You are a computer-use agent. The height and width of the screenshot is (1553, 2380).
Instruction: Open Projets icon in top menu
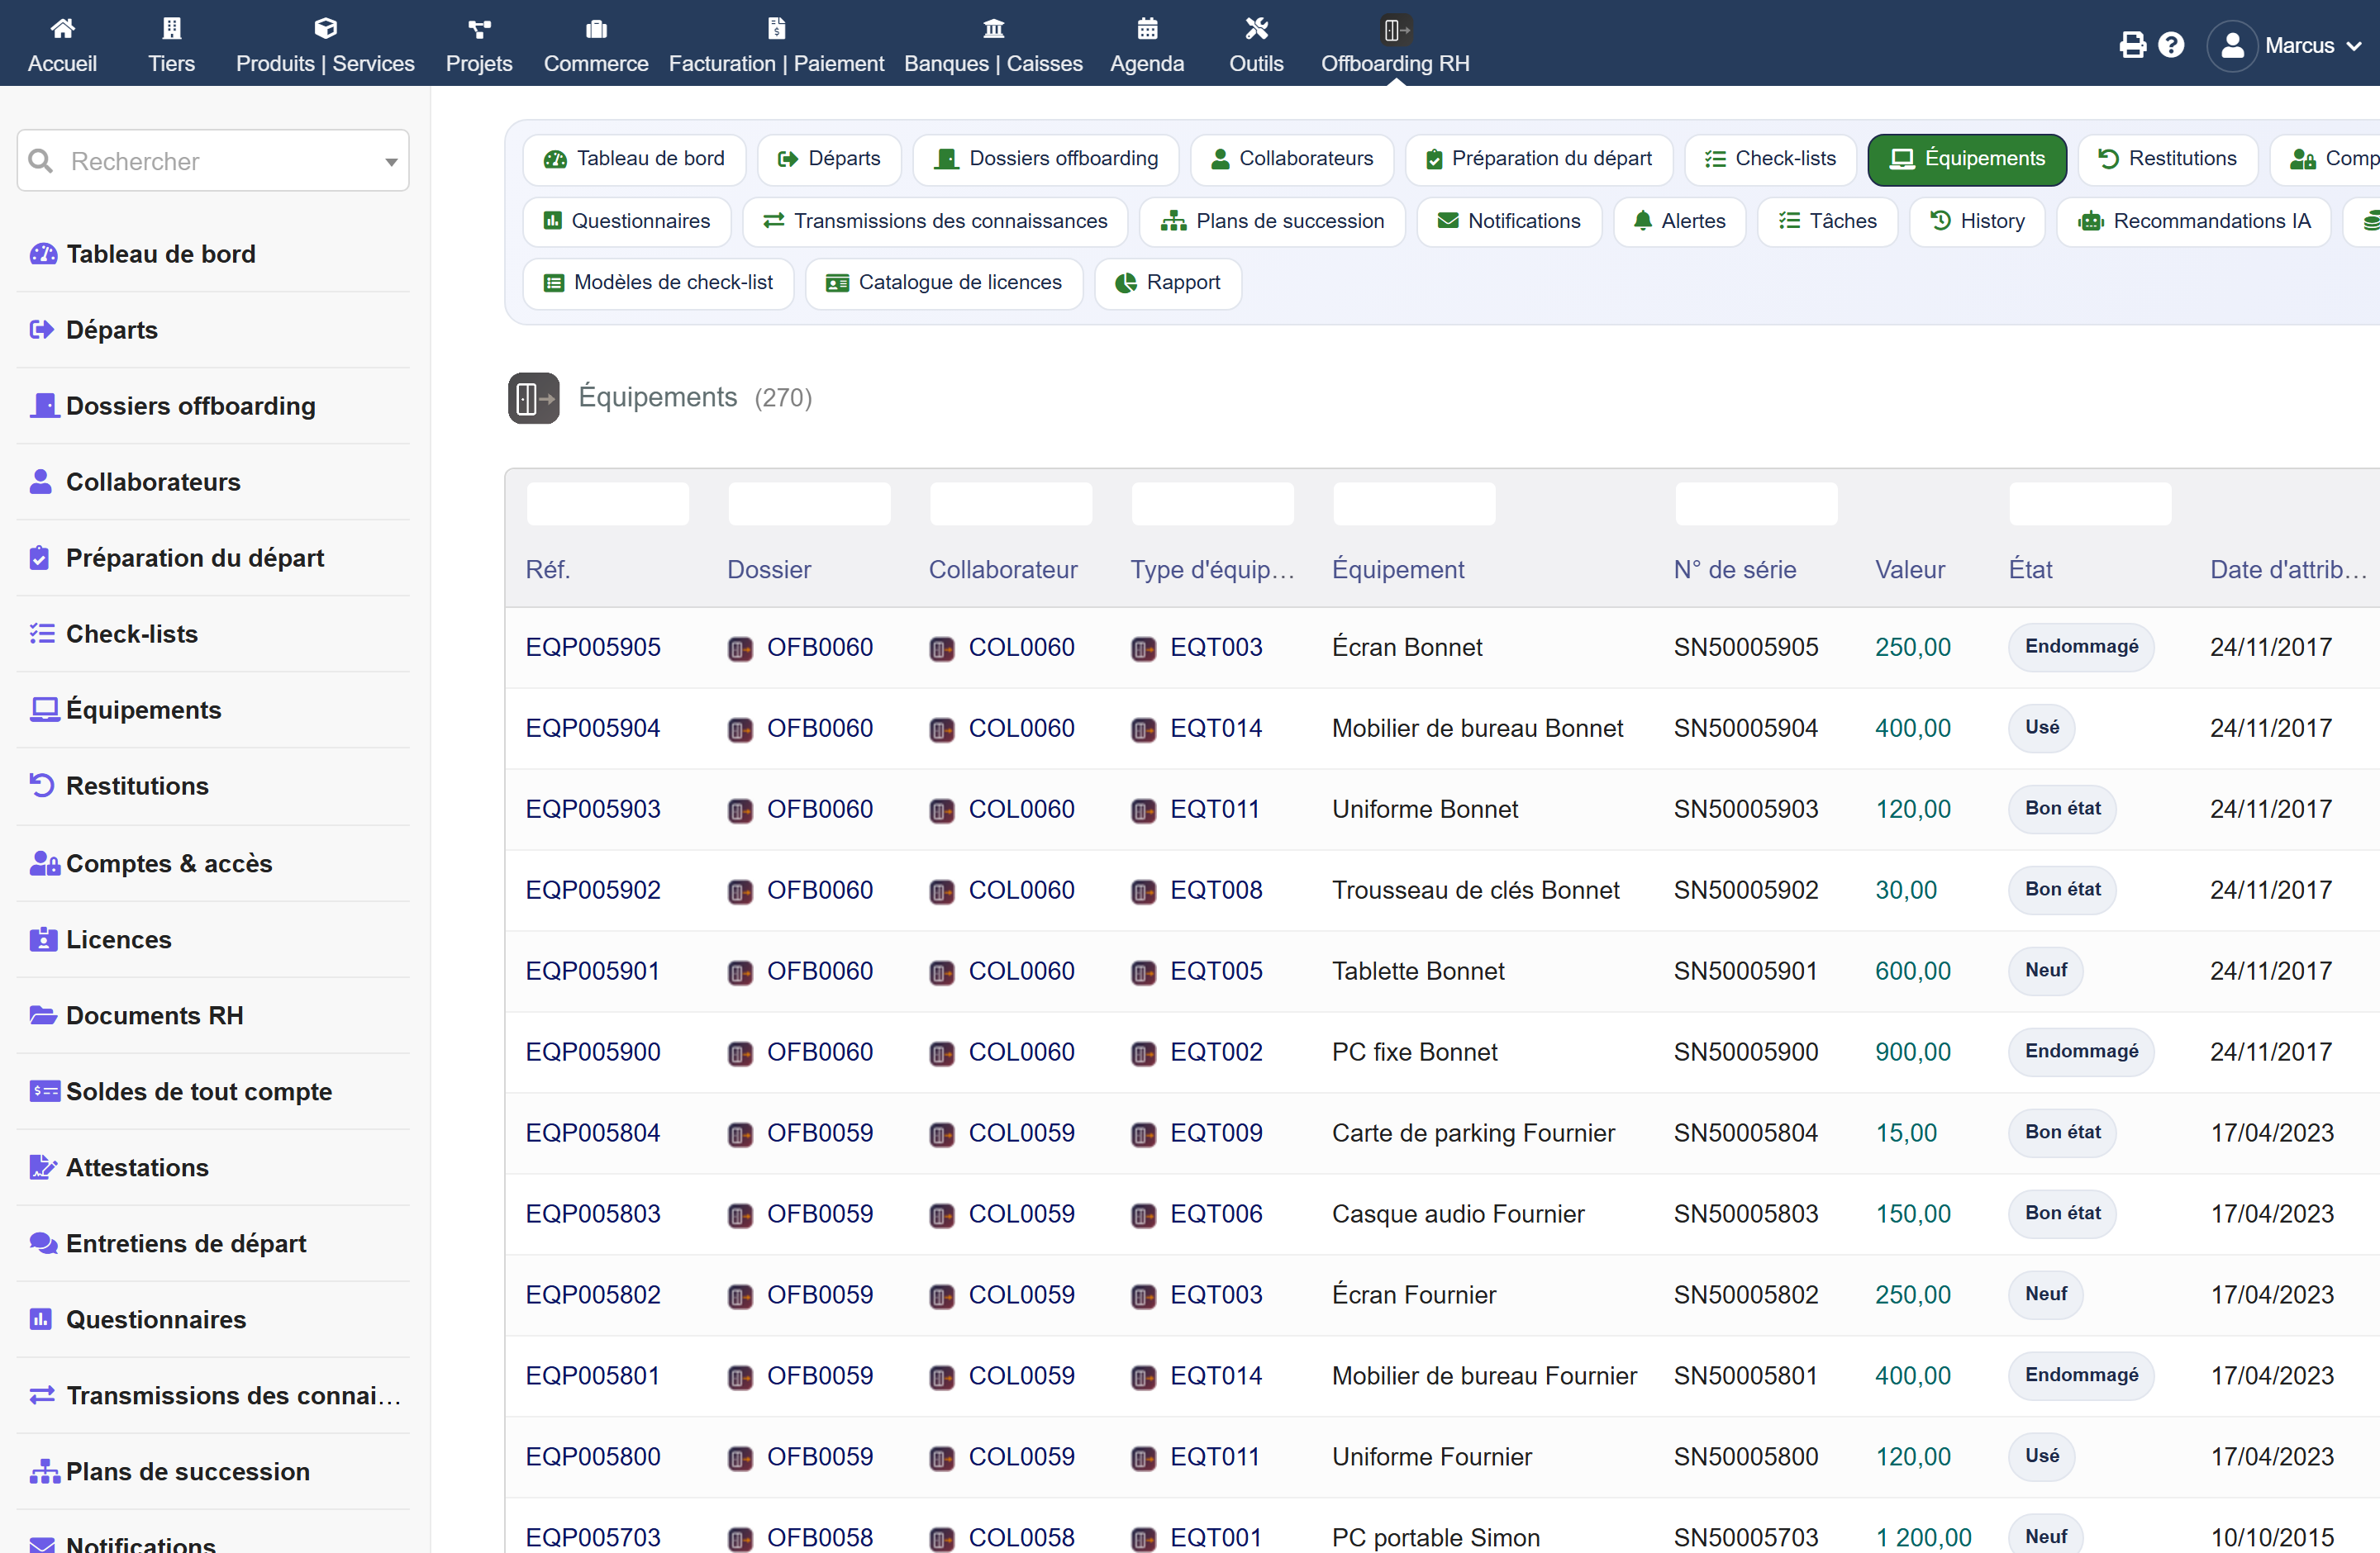click(479, 28)
